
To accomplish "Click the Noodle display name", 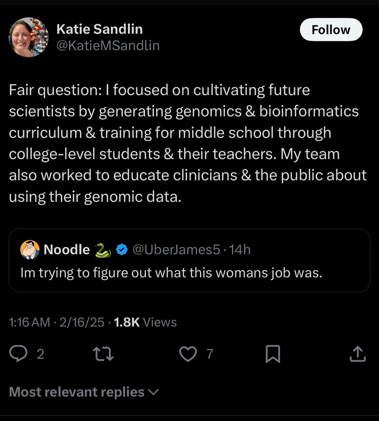I will [x=67, y=250].
